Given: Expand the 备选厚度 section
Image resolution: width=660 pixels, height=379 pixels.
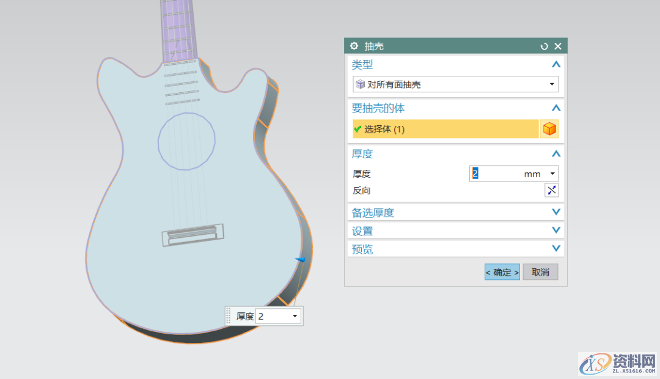Looking at the screenshot, I should click(555, 212).
